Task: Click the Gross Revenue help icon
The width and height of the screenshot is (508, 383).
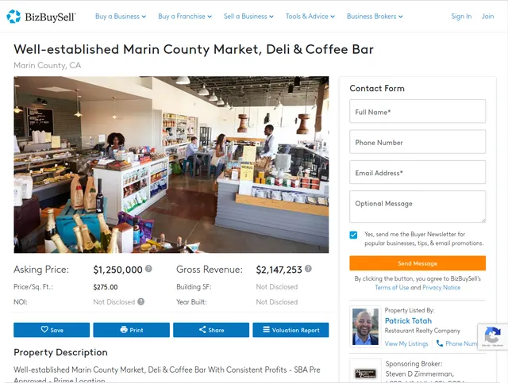Action: point(308,269)
